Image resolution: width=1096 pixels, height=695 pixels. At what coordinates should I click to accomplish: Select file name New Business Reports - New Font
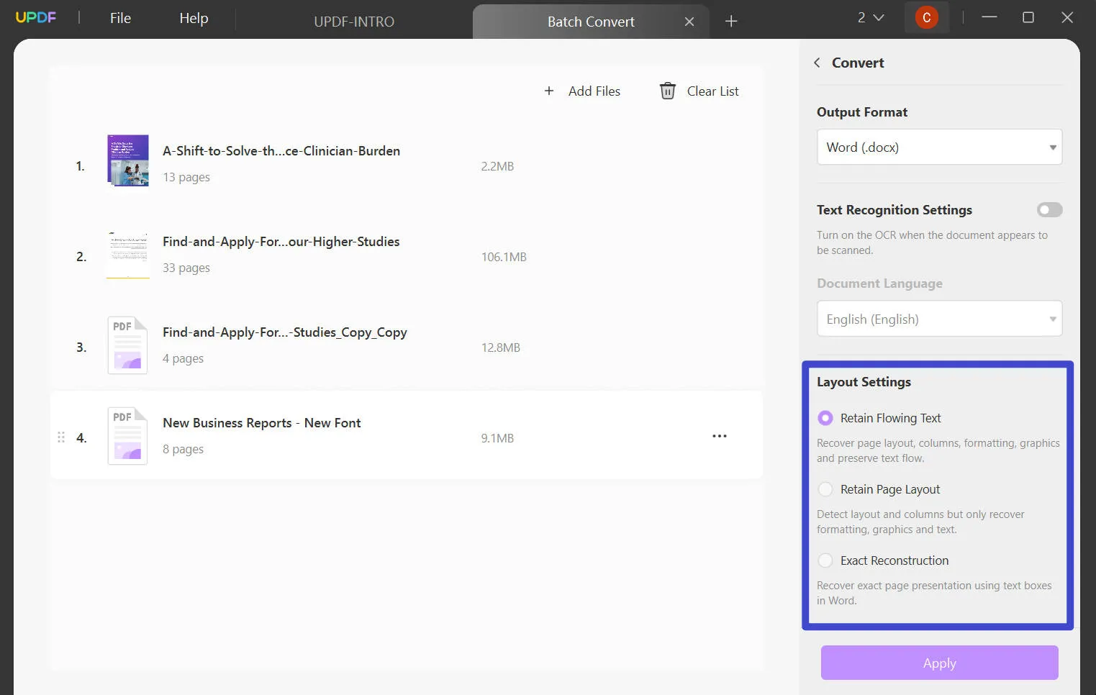(262, 423)
